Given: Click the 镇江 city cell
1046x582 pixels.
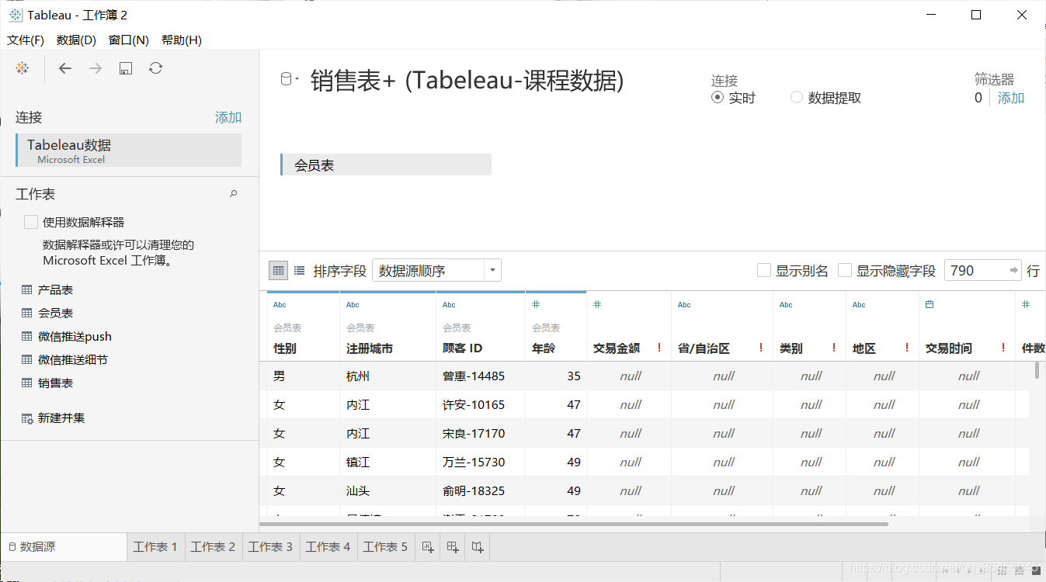Looking at the screenshot, I should click(x=387, y=462).
